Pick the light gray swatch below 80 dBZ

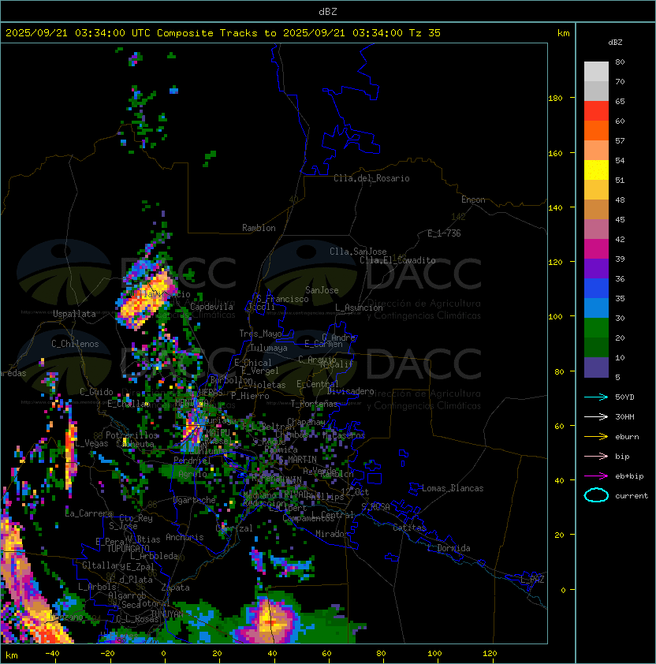click(x=596, y=71)
